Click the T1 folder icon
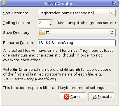 42,33
